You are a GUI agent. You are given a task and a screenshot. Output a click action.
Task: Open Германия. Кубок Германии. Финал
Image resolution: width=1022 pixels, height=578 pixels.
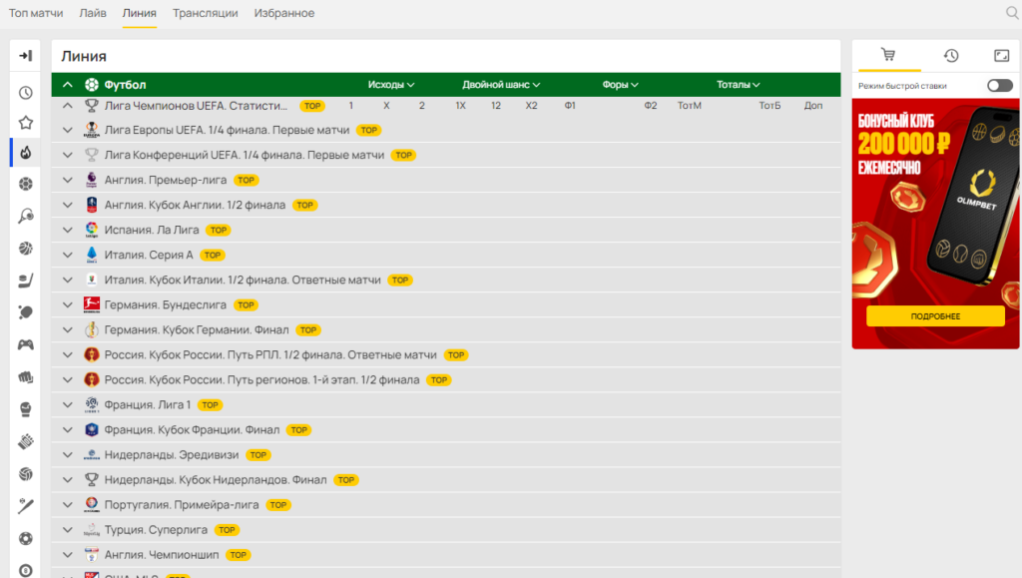[x=446, y=329]
